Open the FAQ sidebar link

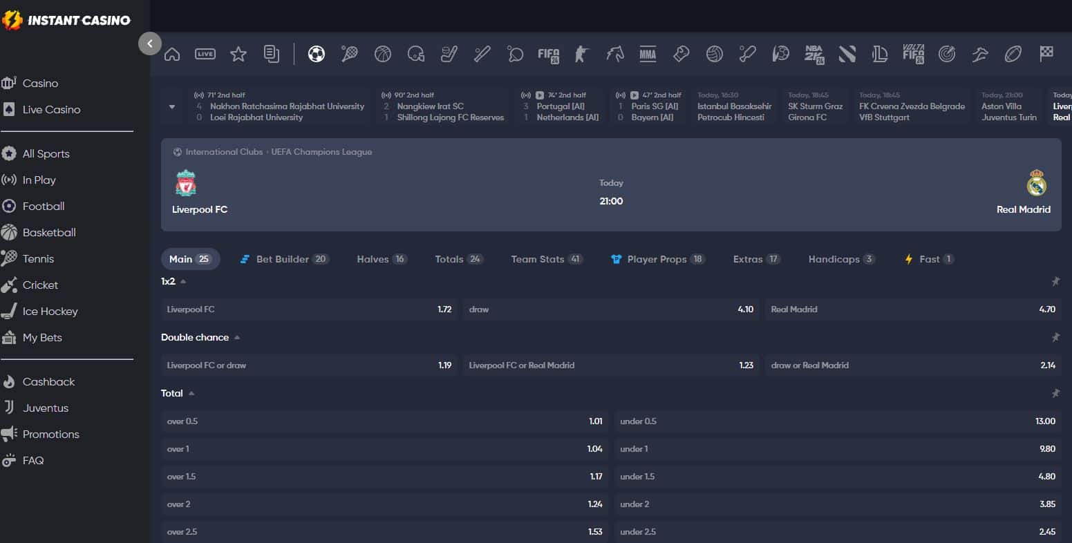[x=23, y=460]
